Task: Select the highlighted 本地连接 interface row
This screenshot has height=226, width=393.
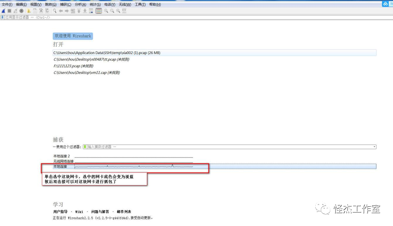Action: [x=215, y=167]
